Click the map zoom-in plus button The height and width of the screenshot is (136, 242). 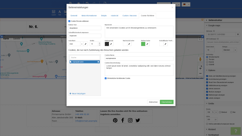point(200,68)
